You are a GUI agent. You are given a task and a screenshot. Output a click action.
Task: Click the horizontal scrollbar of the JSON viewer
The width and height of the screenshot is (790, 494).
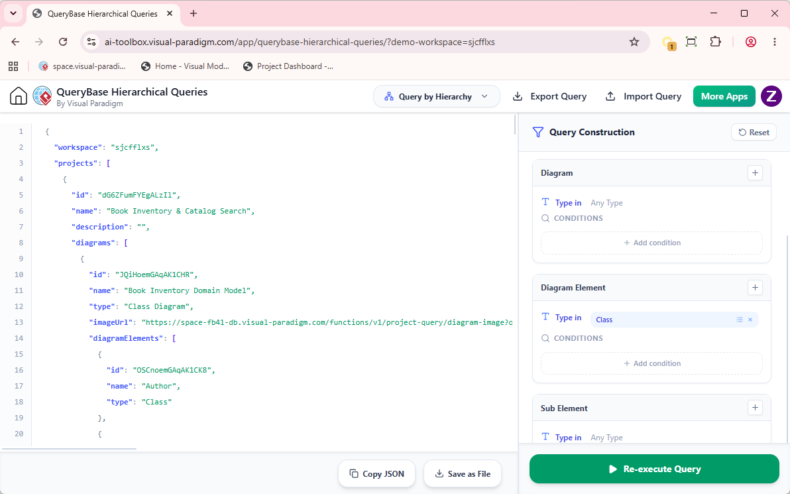[x=69, y=448]
